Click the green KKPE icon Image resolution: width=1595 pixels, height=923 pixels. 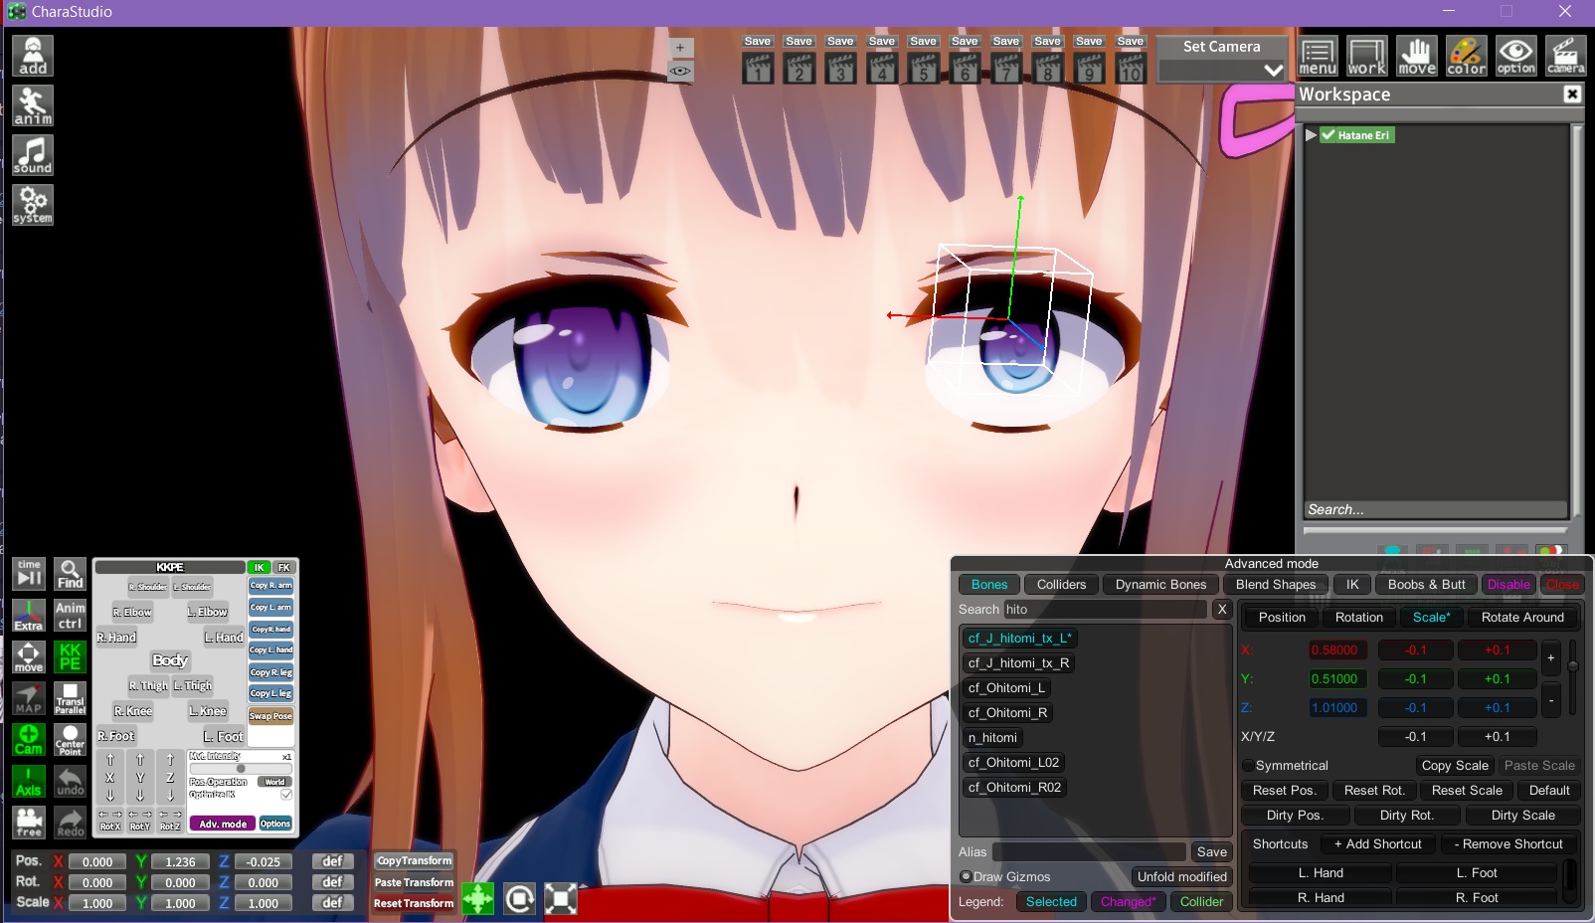[70, 656]
